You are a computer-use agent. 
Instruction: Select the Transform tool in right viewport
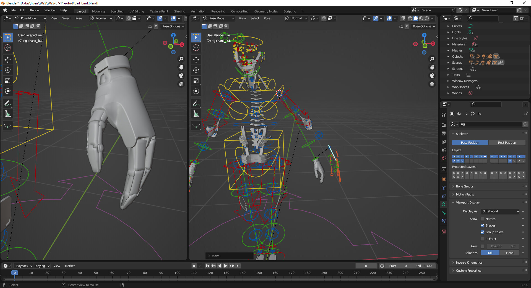coord(196,91)
